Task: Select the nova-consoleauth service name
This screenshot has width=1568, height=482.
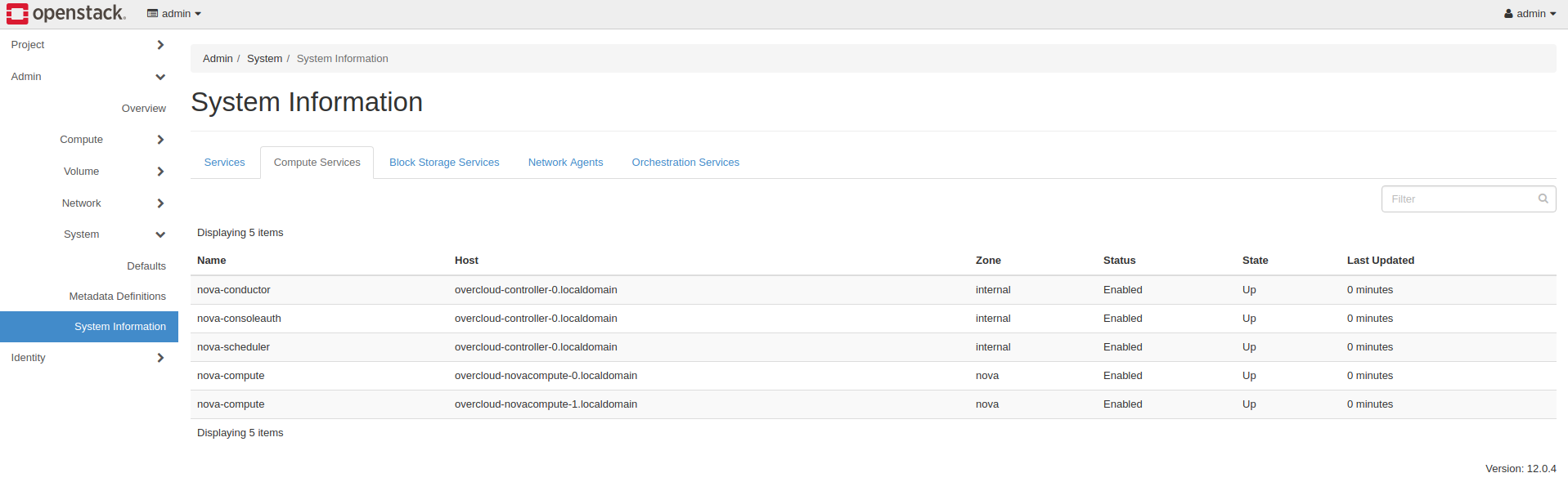Action: (239, 319)
